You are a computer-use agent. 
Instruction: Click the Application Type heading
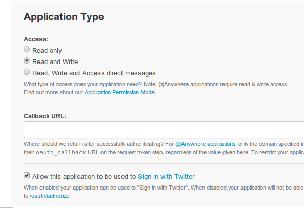coord(64,17)
